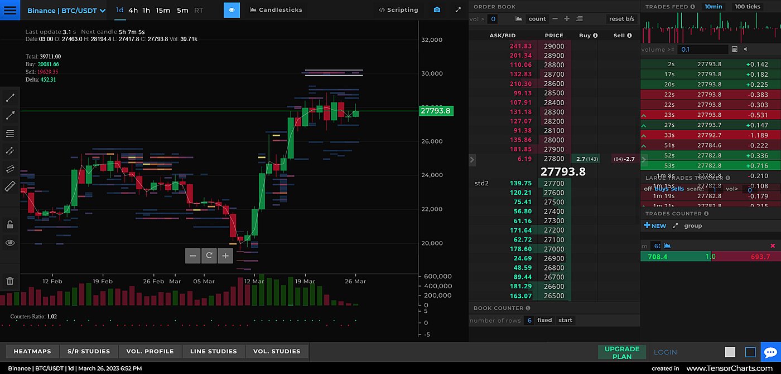Viewport: 781px width, 374px height.
Task: Click the UPGRADE PLAN button
Action: pos(622,352)
